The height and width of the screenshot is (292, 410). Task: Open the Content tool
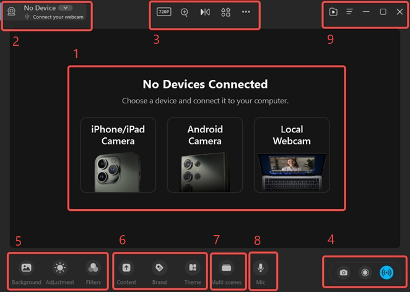[126, 272]
